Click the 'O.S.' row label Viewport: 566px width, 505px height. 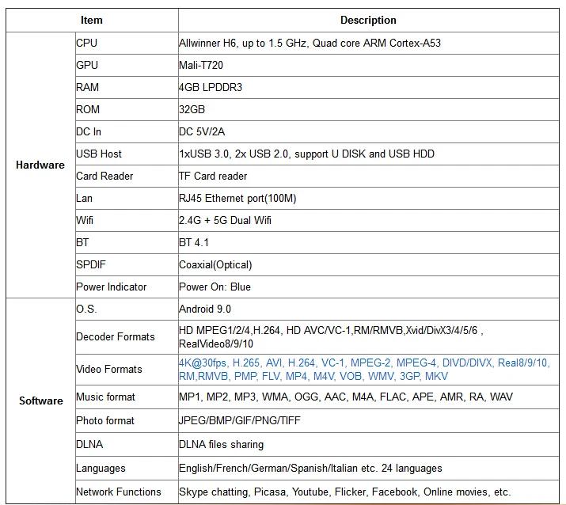click(86, 309)
